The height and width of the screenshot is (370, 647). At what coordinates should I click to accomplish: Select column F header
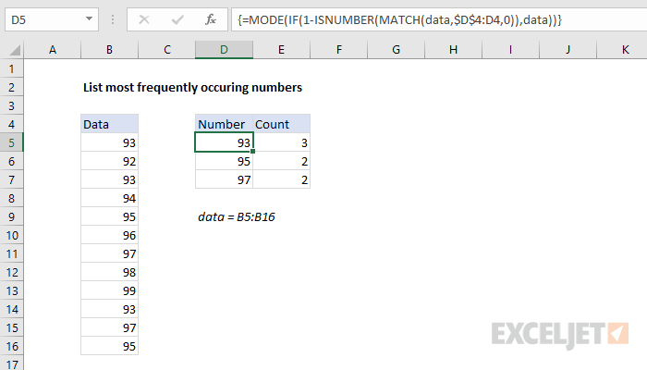click(x=339, y=50)
